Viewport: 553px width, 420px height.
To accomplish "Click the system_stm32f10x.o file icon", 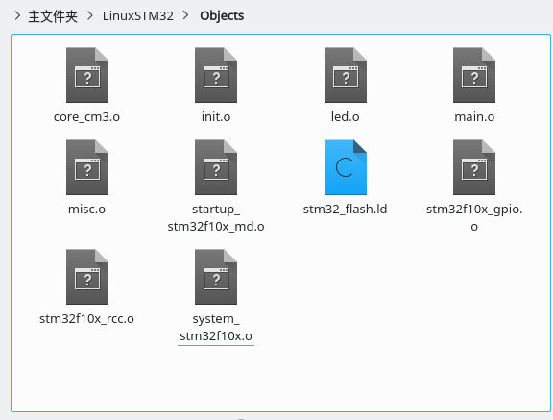I will [x=216, y=277].
